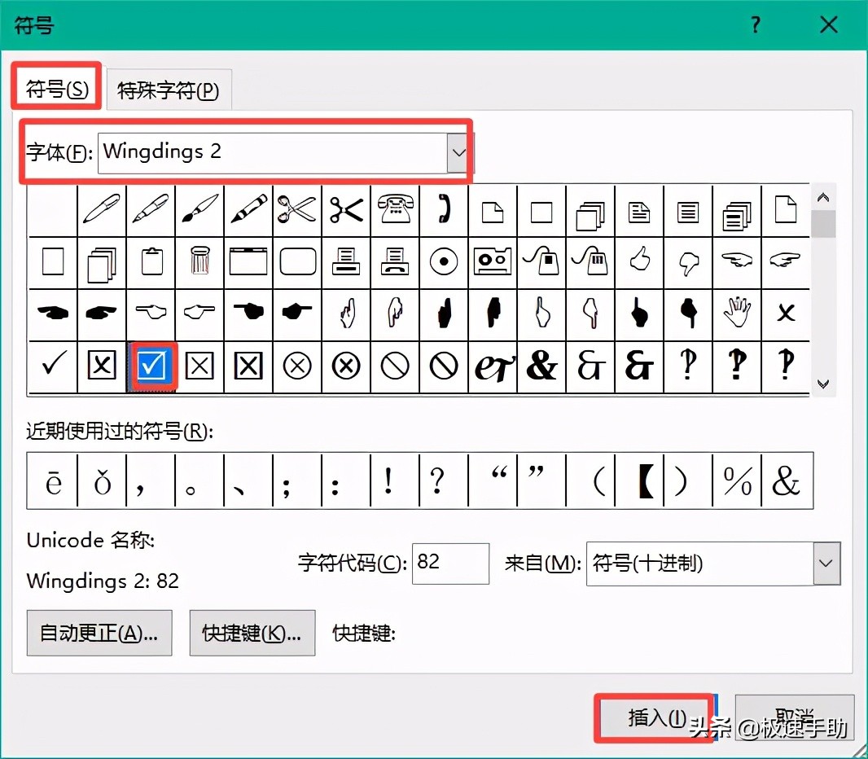Click the 插入(I) insert button

(656, 717)
